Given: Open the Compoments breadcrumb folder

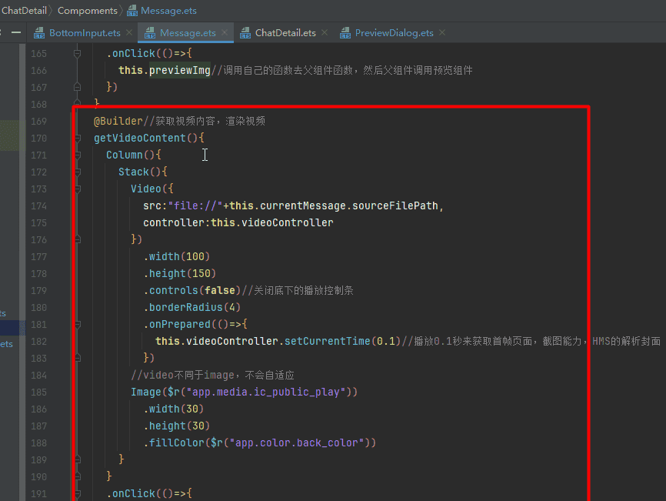Looking at the screenshot, I should pyautogui.click(x=88, y=11).
